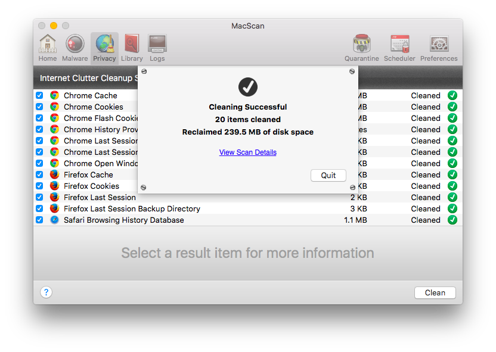The height and width of the screenshot is (352, 496).
Task: Click the Clean button
Action: point(435,292)
